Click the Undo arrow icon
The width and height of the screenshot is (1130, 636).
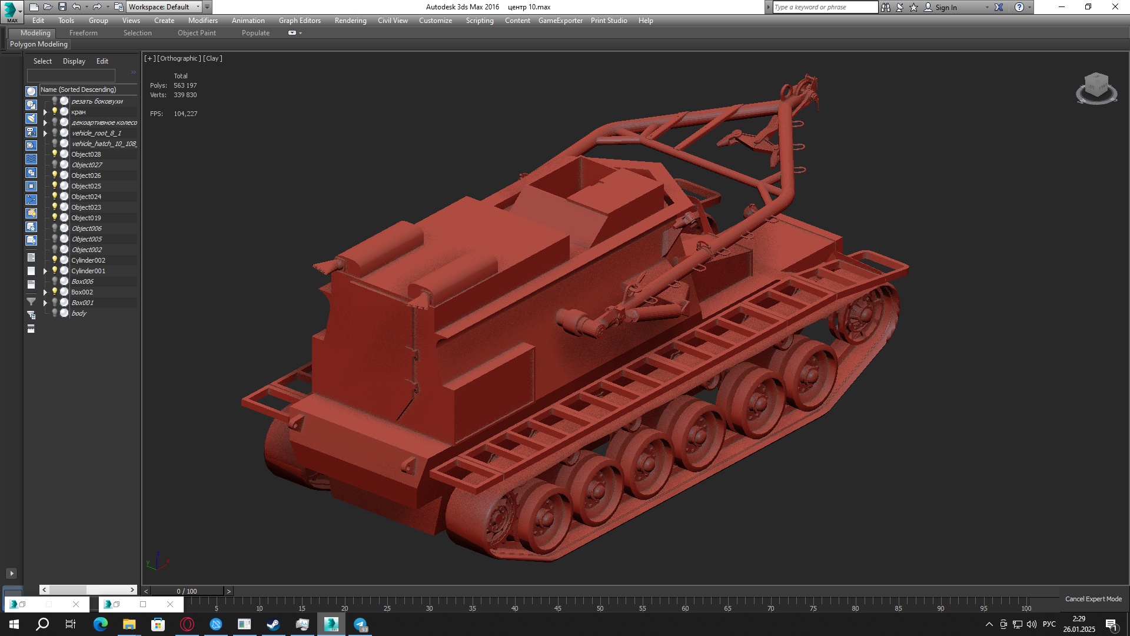77,7
